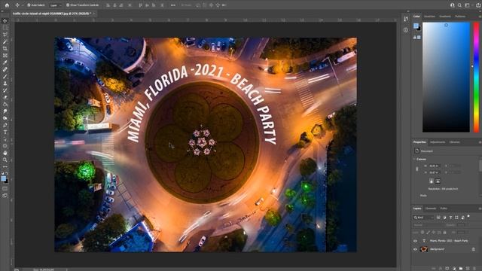Select the Eyedropper tool

5,62
